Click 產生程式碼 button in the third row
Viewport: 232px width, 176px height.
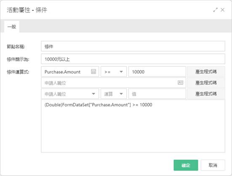[206, 94]
